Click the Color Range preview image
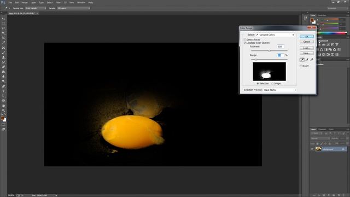 pyautogui.click(x=269, y=72)
